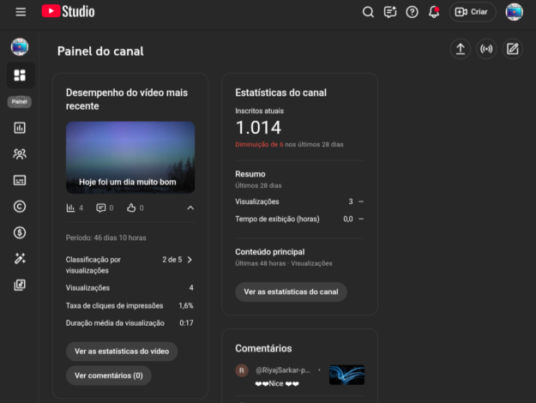
Task: Collapse the latest video stats chevron
Action: [190, 208]
